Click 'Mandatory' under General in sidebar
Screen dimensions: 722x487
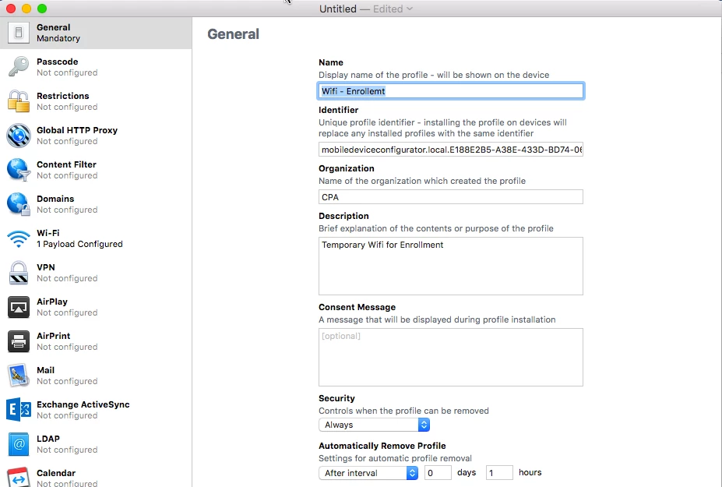tap(58, 38)
